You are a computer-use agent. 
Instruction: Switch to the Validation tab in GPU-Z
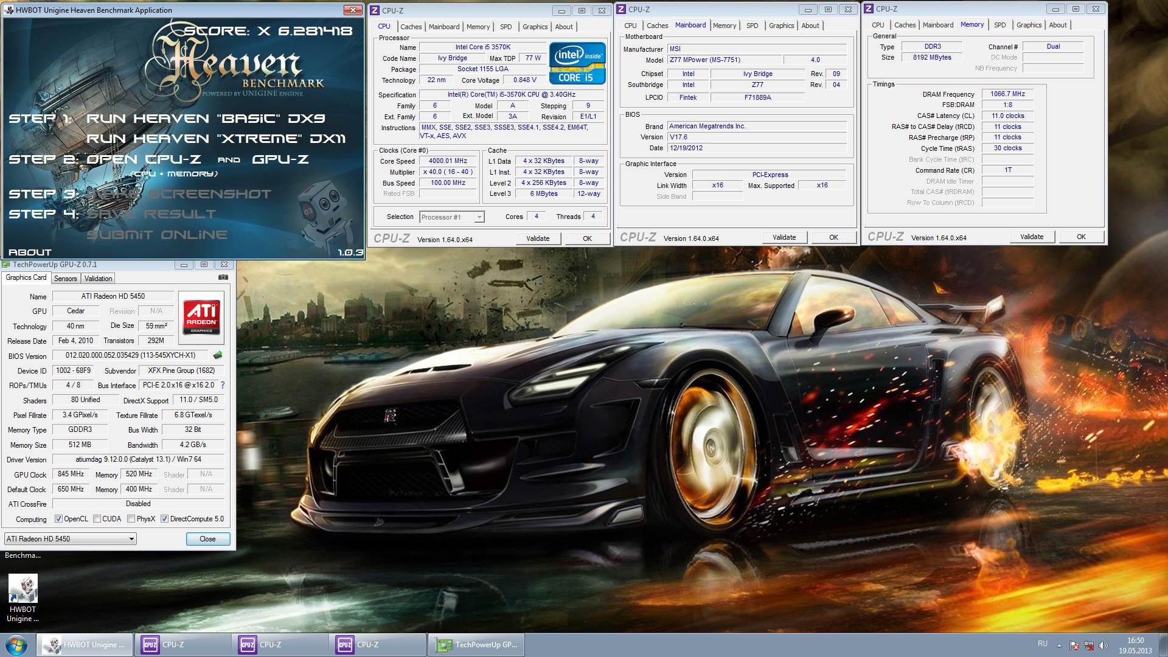[x=98, y=279]
